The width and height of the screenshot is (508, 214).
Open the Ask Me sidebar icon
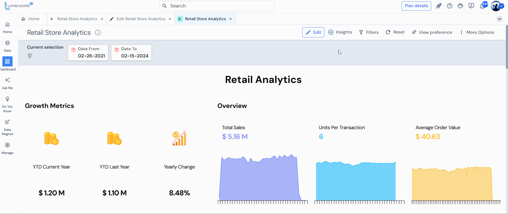tap(7, 80)
